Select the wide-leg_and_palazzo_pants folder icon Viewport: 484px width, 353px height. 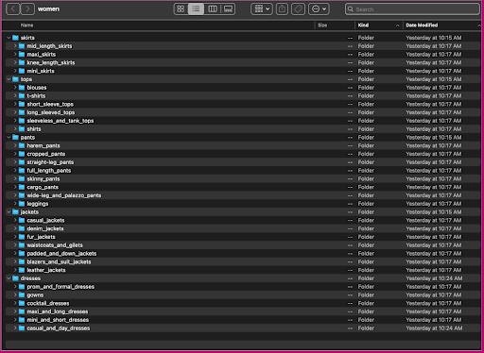point(22,195)
